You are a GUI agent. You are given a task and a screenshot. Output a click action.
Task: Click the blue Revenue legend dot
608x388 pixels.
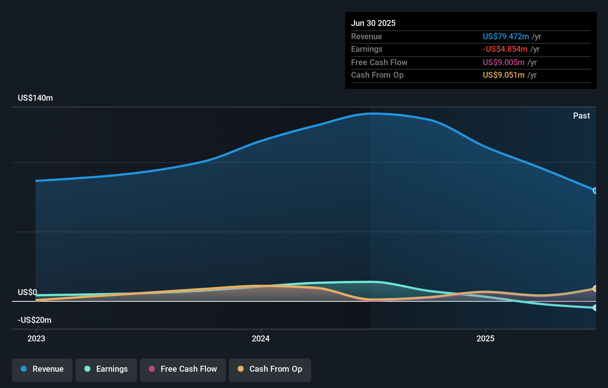click(x=24, y=369)
